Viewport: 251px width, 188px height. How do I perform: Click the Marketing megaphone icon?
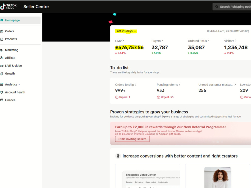(x=2, y=50)
